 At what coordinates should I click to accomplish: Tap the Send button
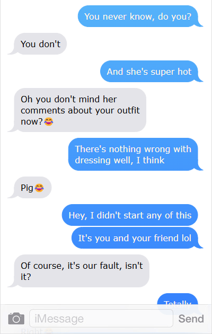[x=191, y=319]
